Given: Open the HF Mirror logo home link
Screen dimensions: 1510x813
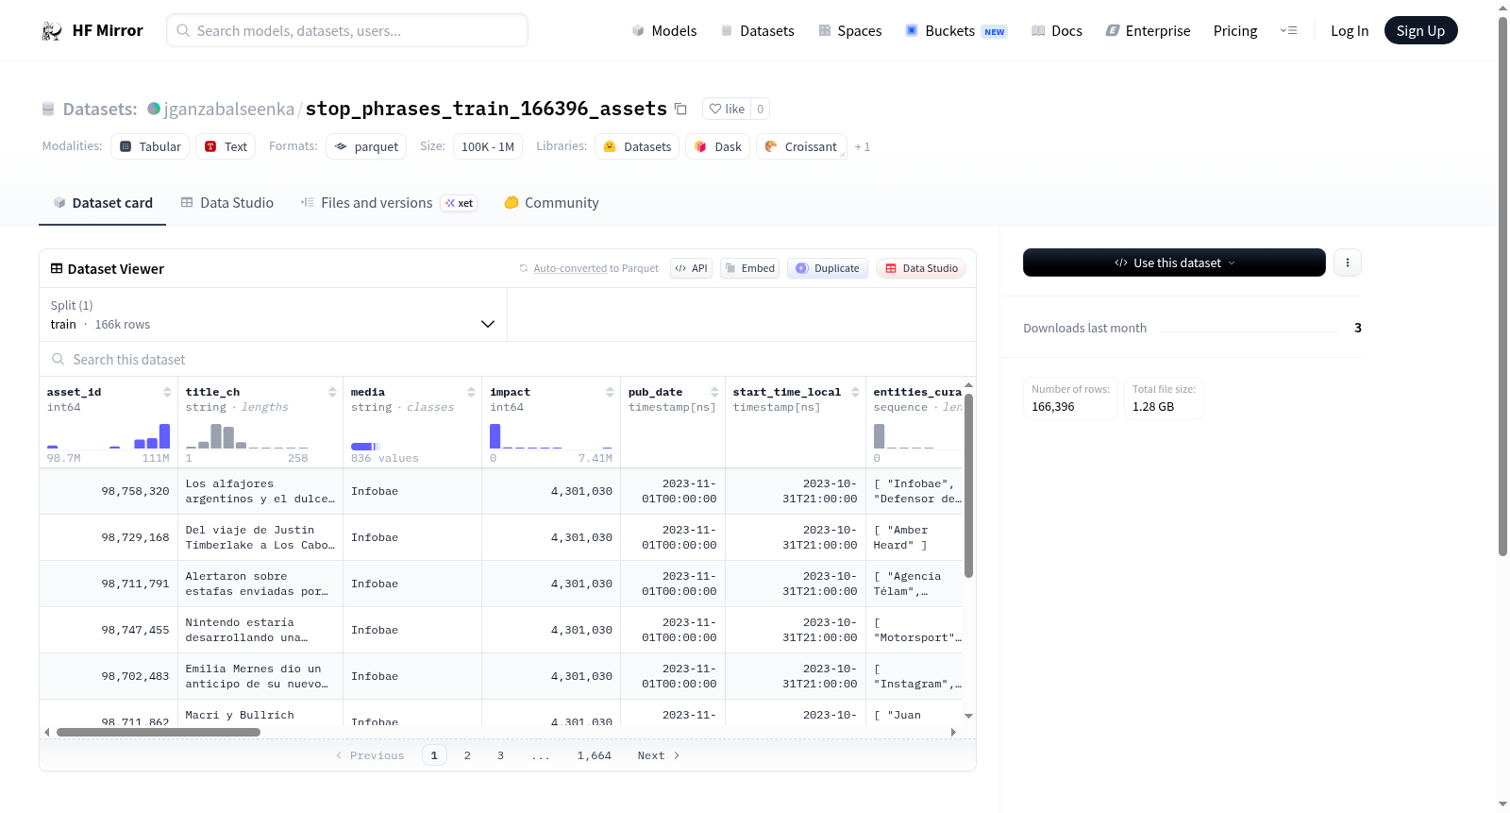Looking at the screenshot, I should coord(92,30).
